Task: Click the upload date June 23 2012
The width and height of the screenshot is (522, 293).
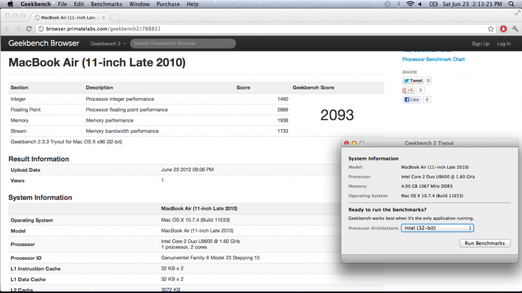Action: point(188,170)
